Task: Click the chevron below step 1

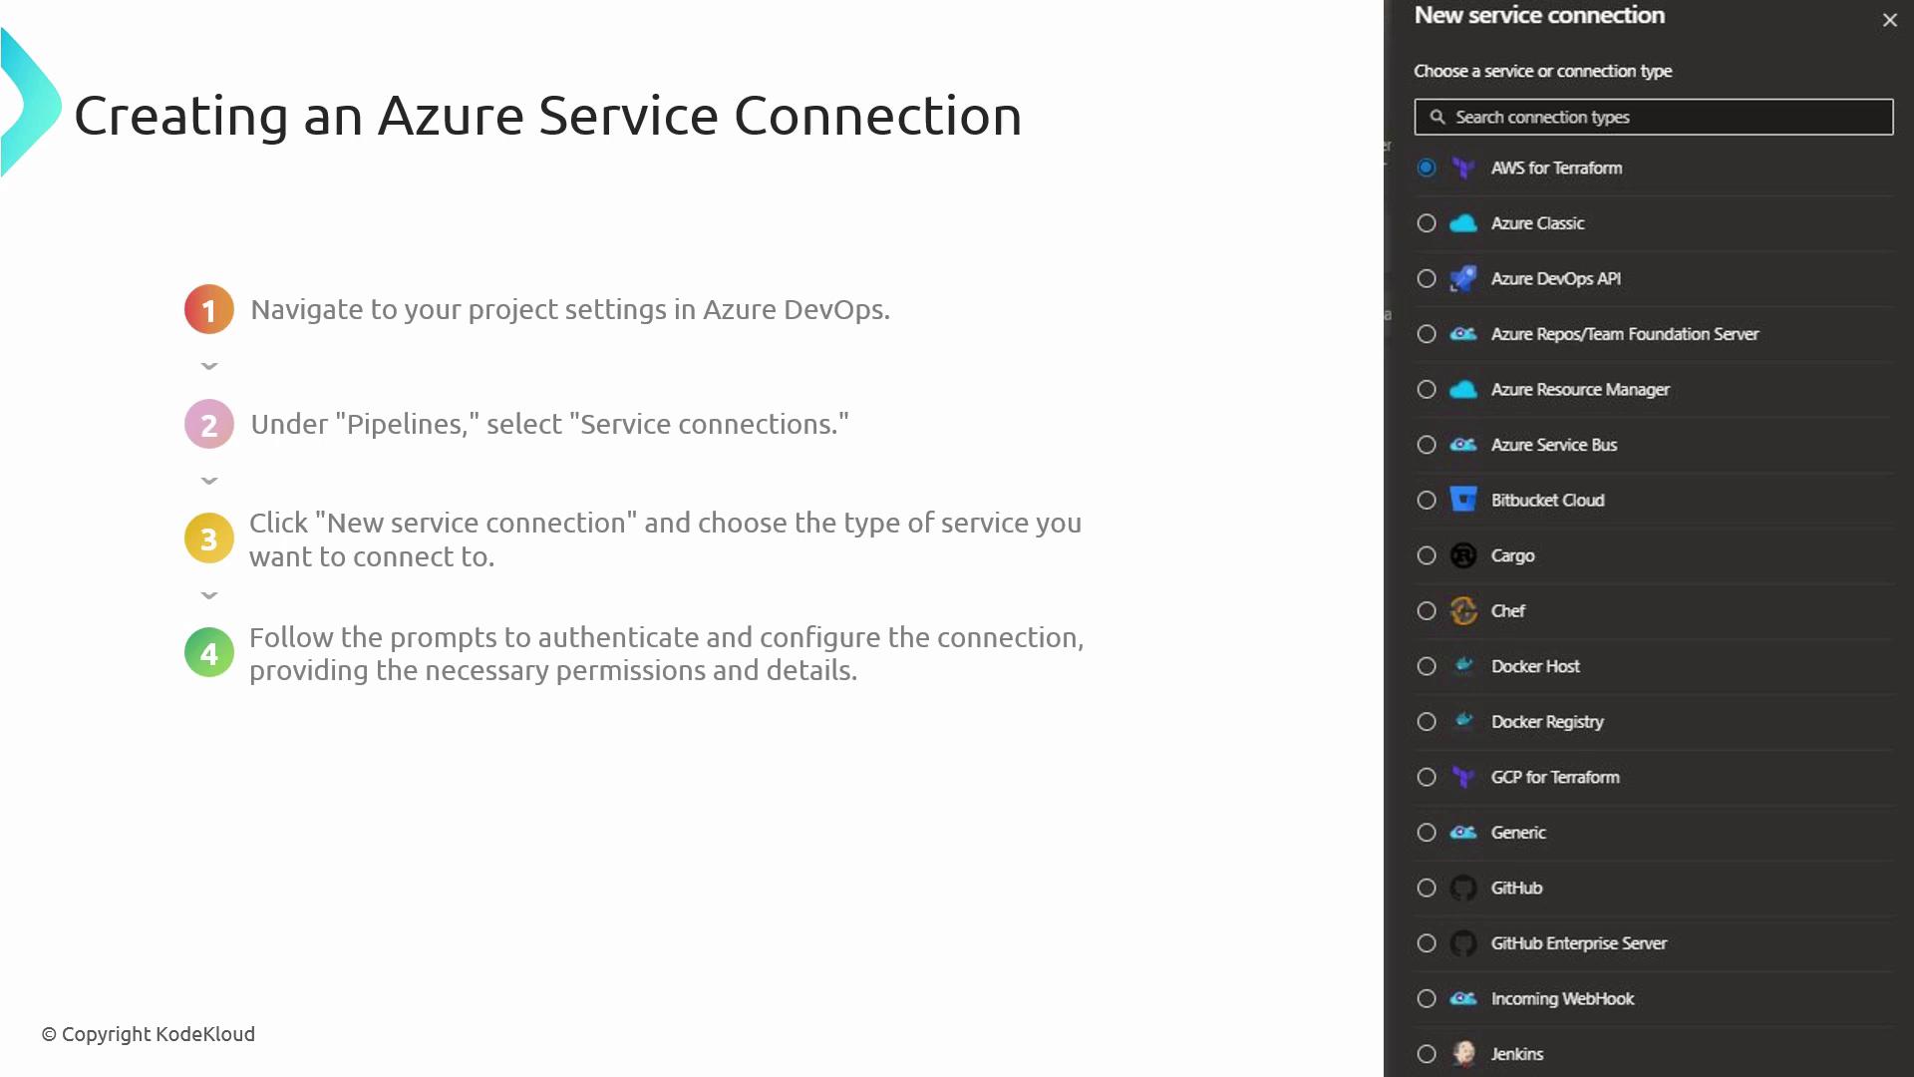Action: point(209,366)
